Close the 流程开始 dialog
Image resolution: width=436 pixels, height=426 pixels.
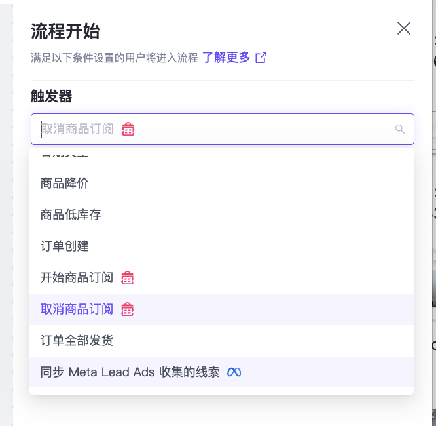(404, 28)
